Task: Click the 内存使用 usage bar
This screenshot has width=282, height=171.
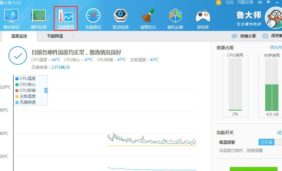Action: [x=272, y=85]
